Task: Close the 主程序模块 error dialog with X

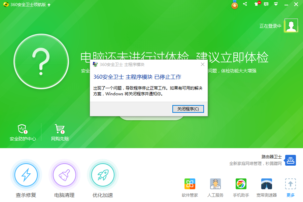Action: (203, 64)
